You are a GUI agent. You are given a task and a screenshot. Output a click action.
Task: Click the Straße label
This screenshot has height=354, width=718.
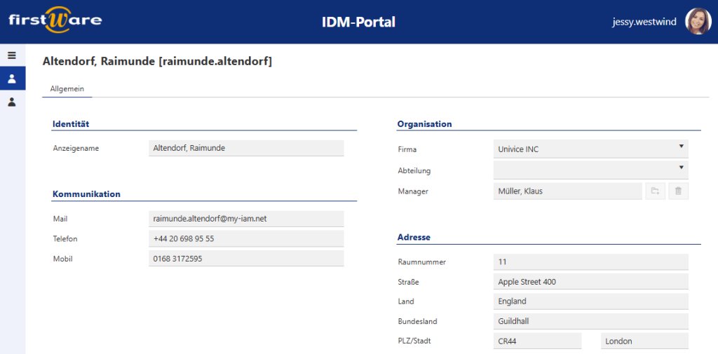point(409,282)
